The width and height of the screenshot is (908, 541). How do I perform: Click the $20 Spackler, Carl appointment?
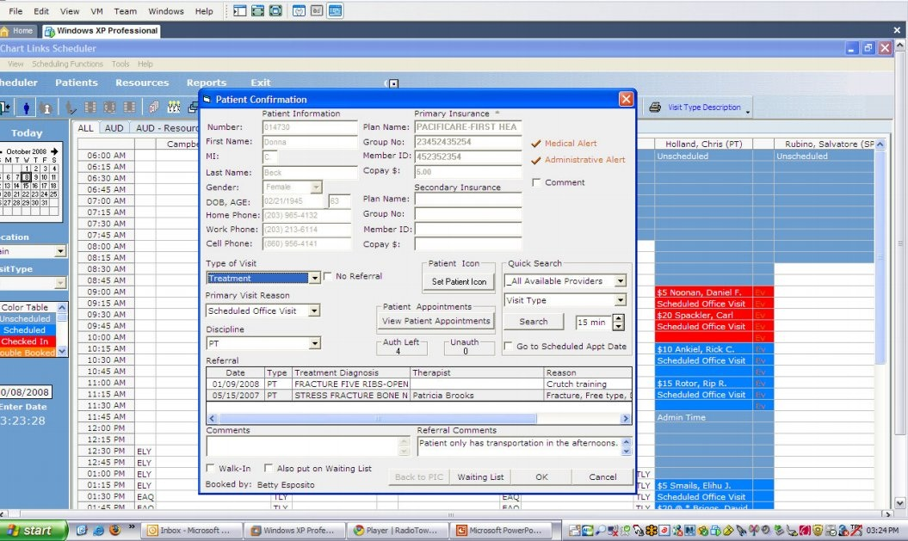[703, 316]
